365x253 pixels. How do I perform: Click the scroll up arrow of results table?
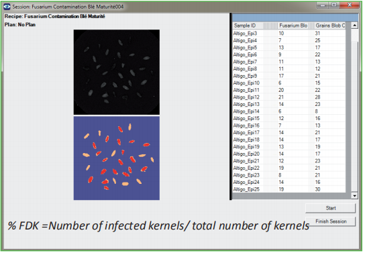click(x=354, y=25)
